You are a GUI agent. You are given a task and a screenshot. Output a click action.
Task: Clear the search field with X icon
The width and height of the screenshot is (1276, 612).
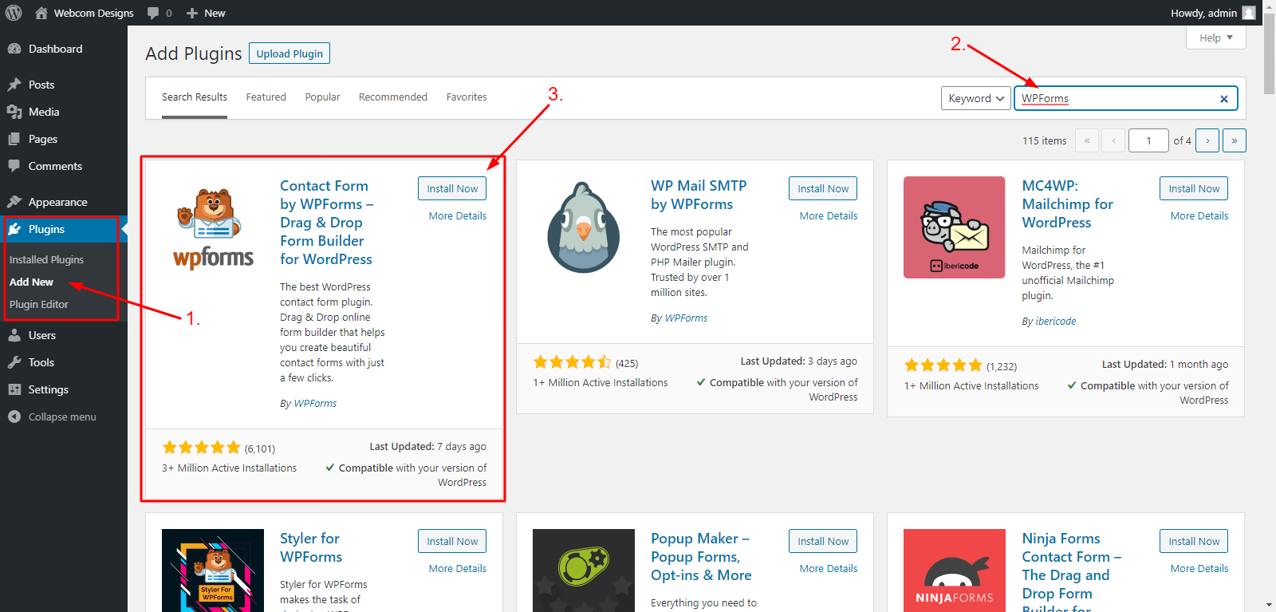click(1224, 99)
